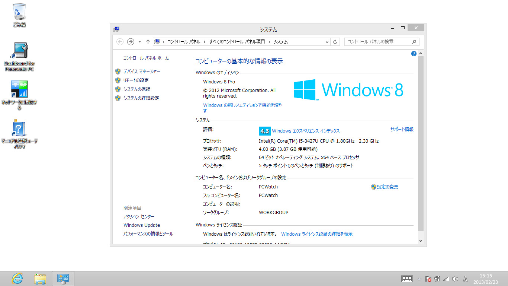Click the scrollbar up arrow
Screen dimensions: 508x286
(421, 54)
